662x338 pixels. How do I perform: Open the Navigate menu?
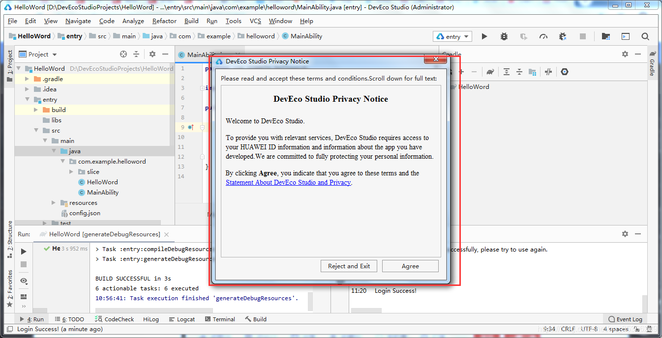coord(78,21)
